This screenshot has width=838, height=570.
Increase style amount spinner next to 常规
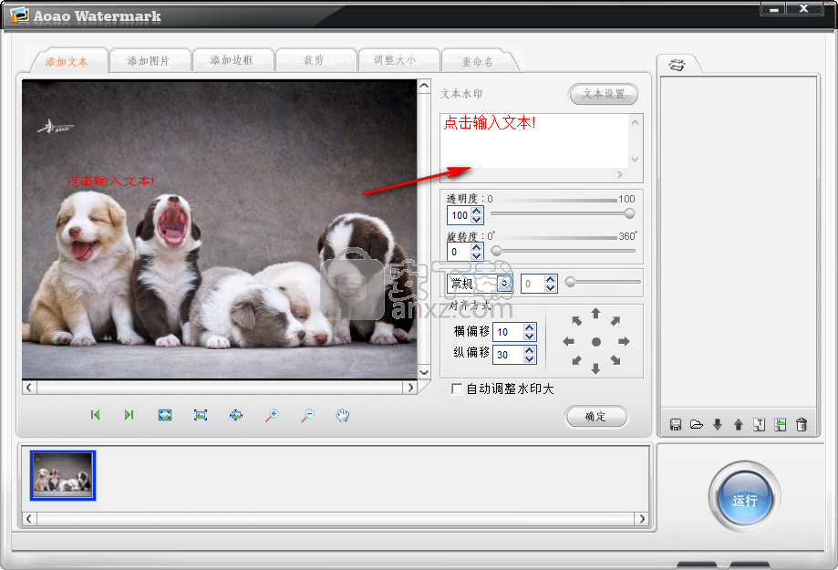click(x=551, y=280)
